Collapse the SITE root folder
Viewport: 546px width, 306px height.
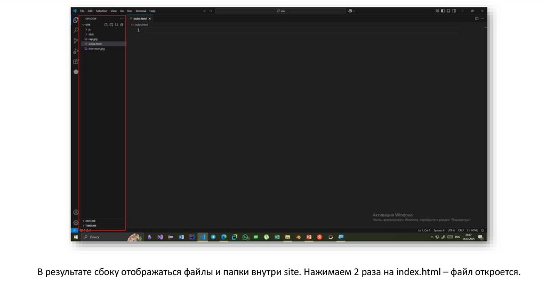point(87,25)
